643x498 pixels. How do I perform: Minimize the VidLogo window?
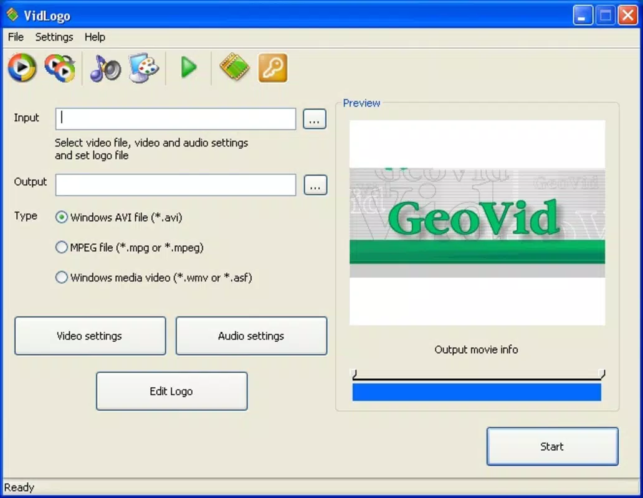click(583, 16)
